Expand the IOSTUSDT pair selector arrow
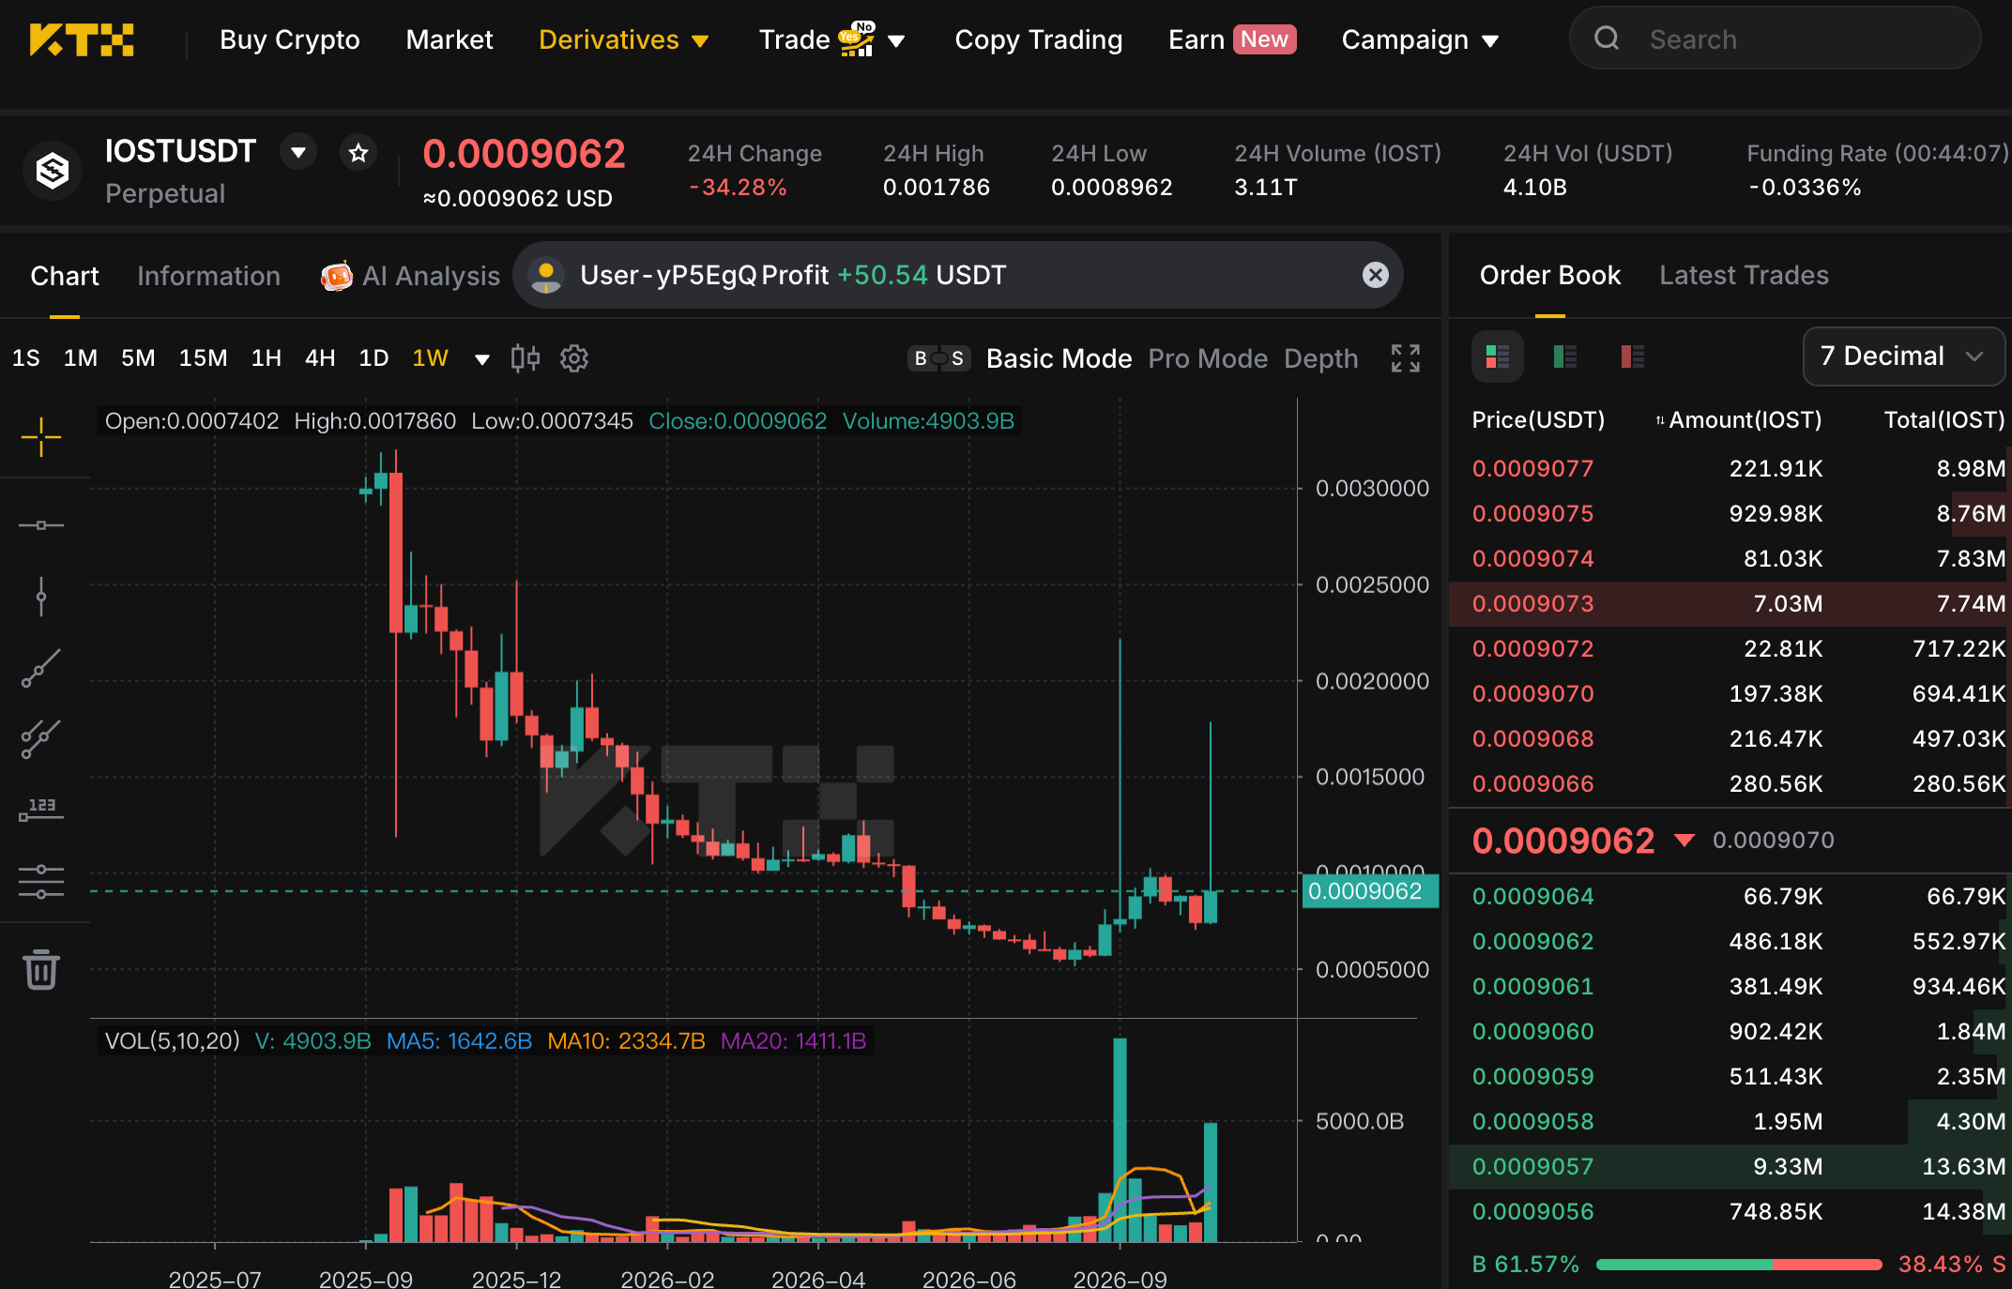2012x1289 pixels. 298,152
